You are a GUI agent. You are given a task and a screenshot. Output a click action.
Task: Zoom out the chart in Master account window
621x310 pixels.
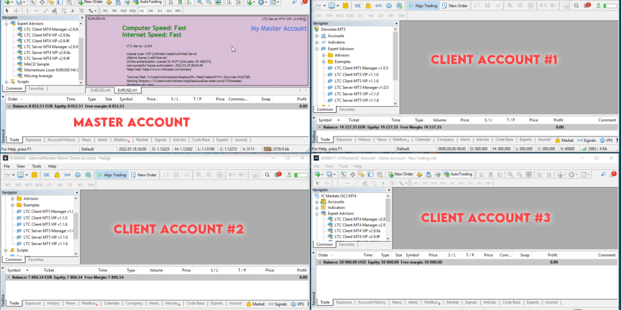(x=208, y=2)
